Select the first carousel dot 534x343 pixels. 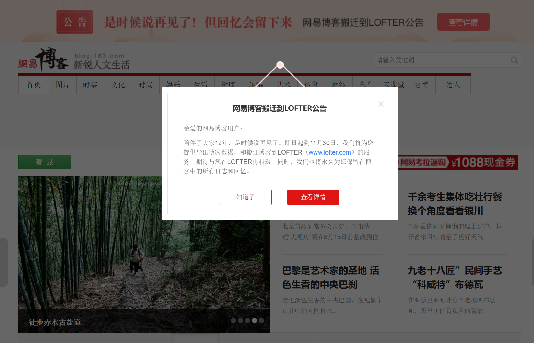(x=233, y=320)
